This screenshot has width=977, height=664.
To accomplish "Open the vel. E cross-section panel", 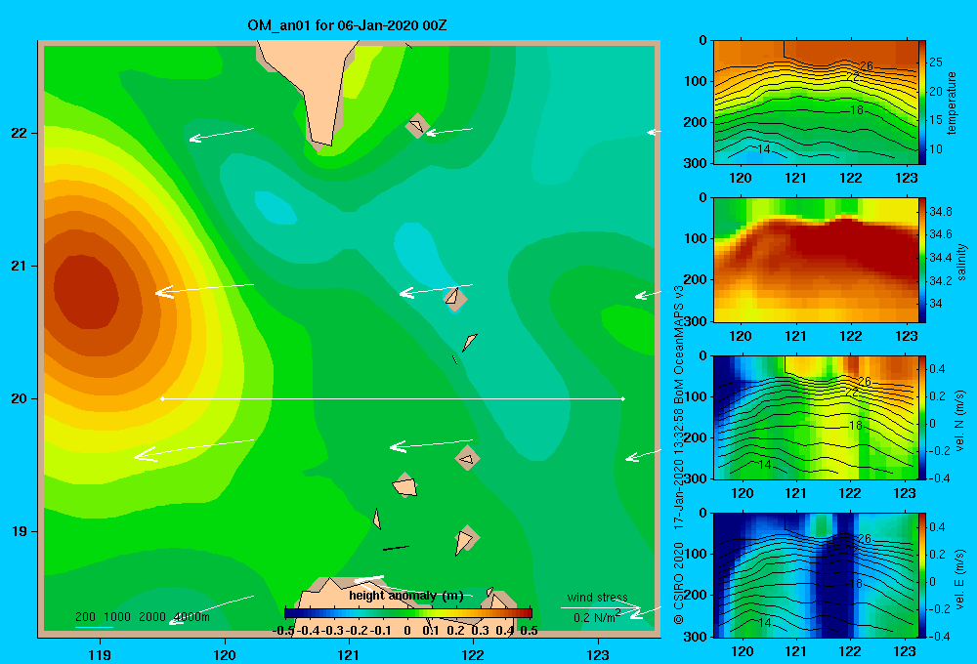I will 815,575.
